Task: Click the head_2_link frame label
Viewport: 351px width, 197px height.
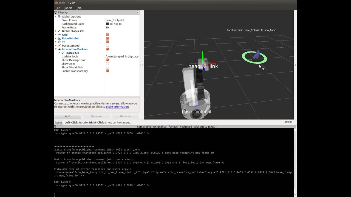Action: point(203,66)
